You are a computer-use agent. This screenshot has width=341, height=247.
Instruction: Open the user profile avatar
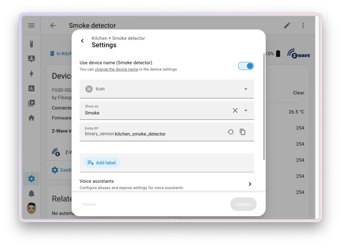[x=31, y=208]
